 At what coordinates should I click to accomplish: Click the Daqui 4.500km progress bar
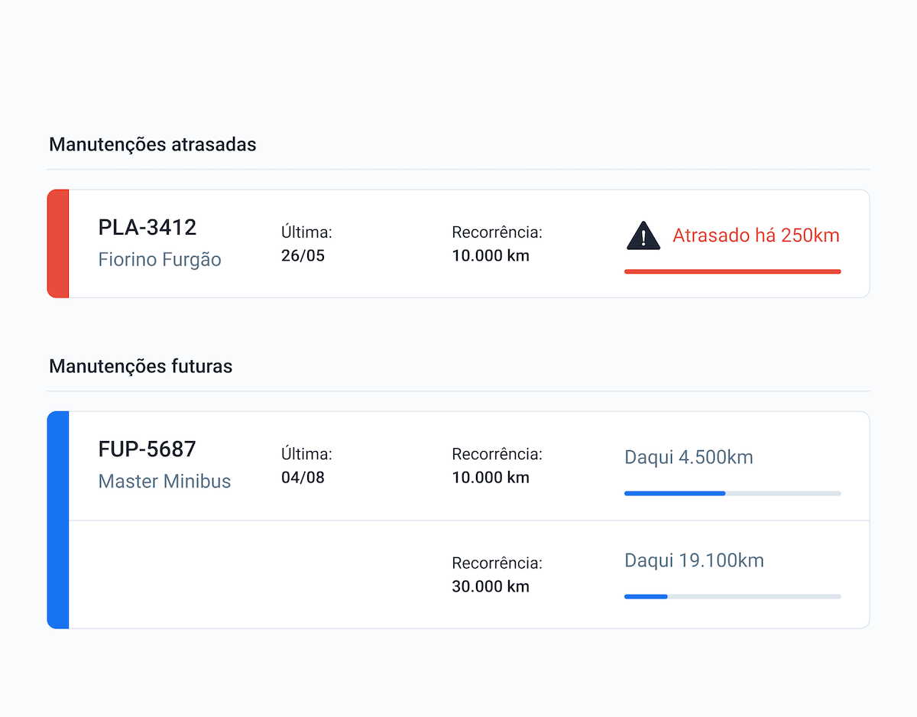(x=733, y=494)
